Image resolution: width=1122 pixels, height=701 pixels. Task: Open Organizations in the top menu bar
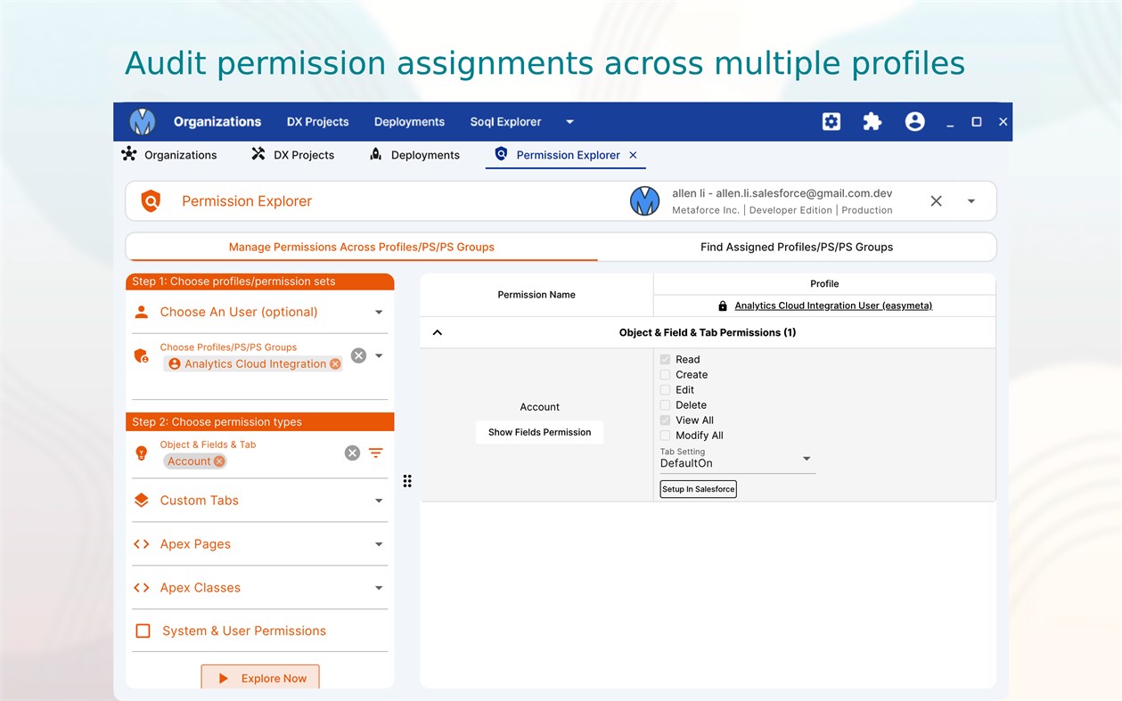[217, 122]
